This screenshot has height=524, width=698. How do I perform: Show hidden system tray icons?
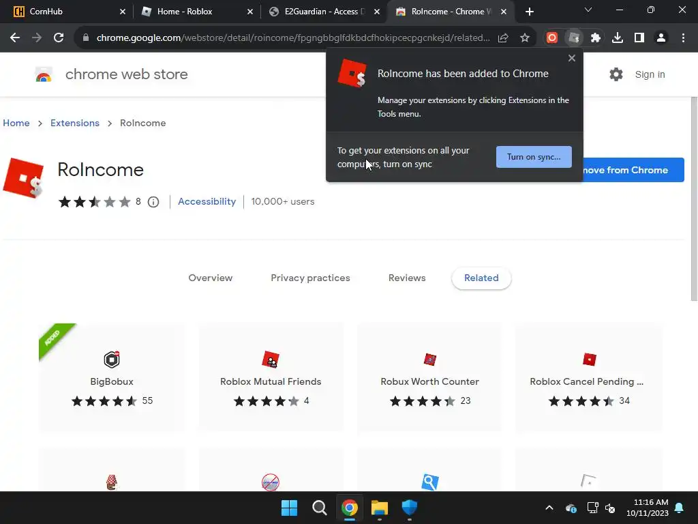pos(549,508)
